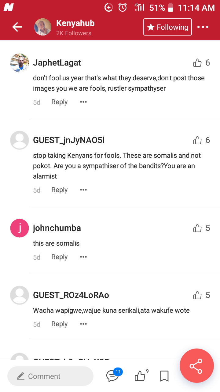The height and width of the screenshot is (392, 220).
Task: Reply to GUEST_jnJyNAO5l's comment
Action: (x=59, y=190)
